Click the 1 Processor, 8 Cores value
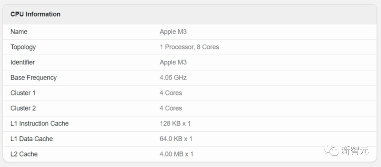The width and height of the screenshot is (381, 167). (x=189, y=47)
